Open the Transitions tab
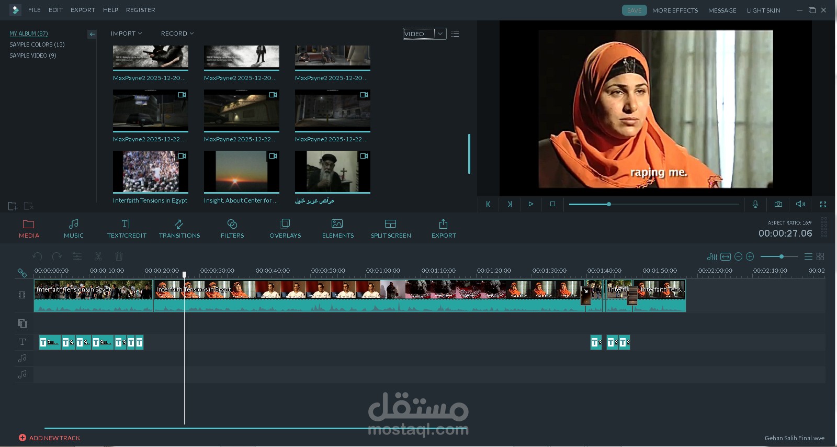This screenshot has width=837, height=447. click(x=179, y=229)
